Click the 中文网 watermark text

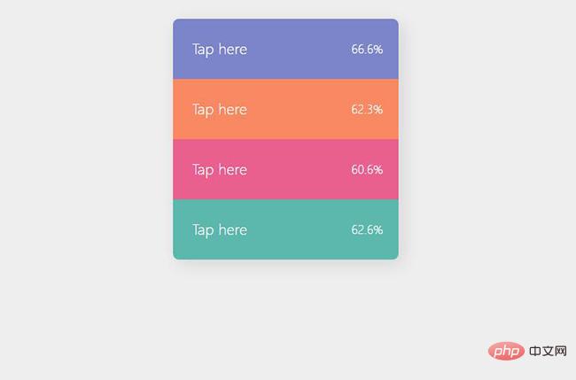(x=548, y=351)
